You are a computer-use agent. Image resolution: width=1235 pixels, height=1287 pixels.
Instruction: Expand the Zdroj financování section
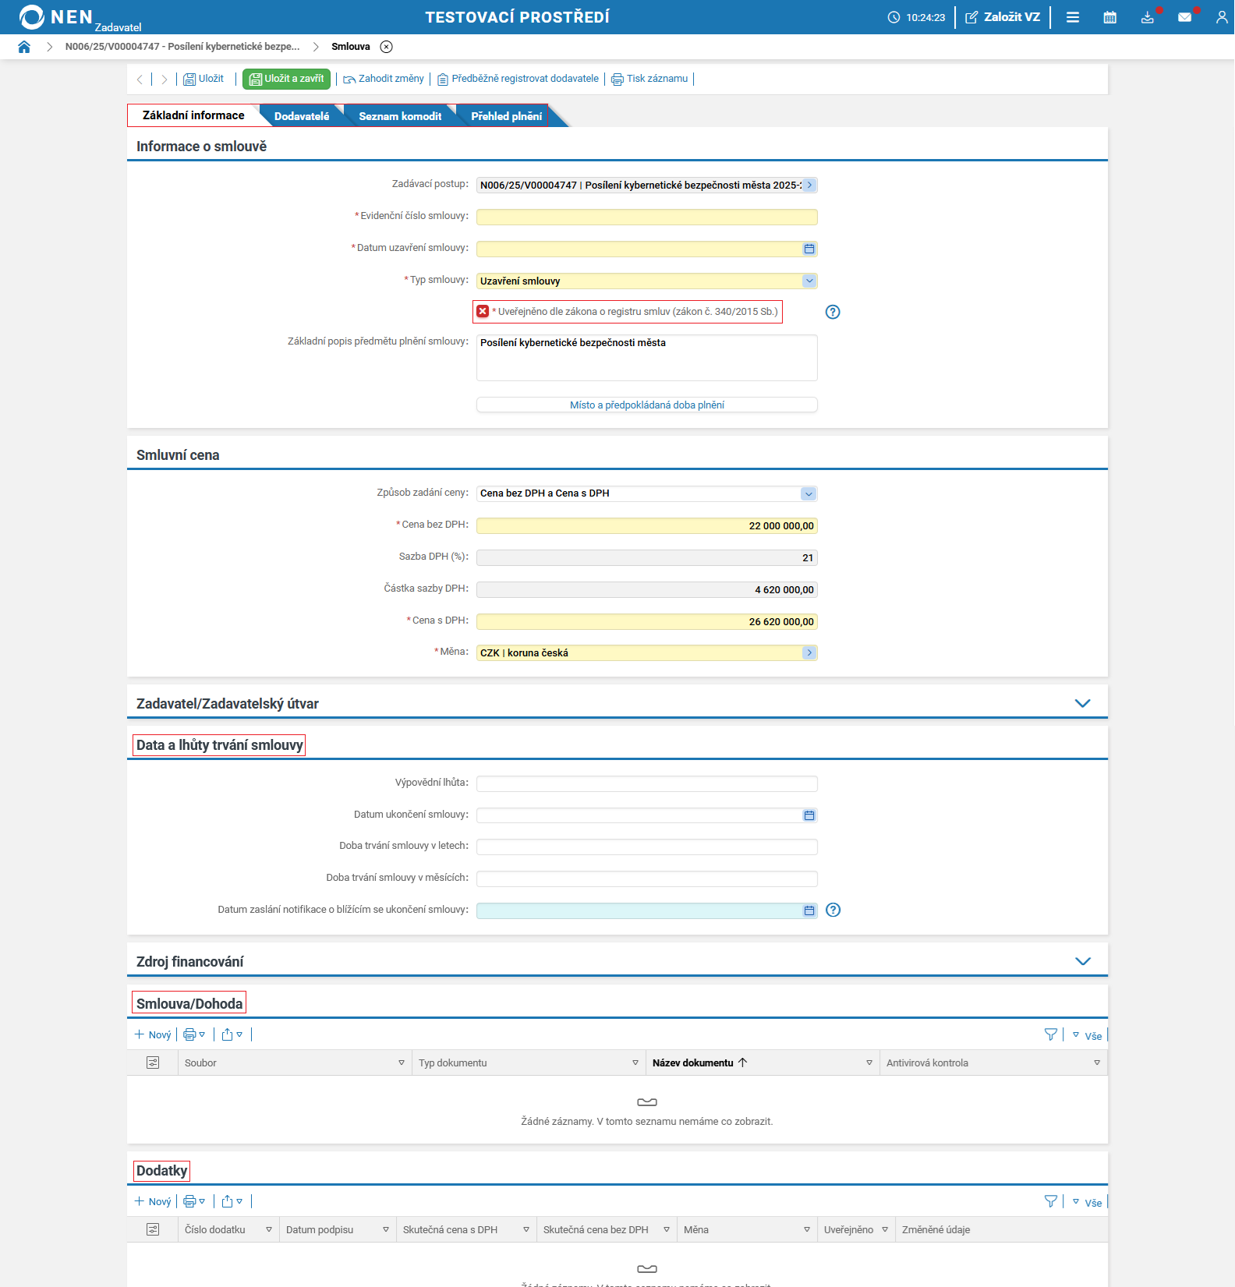[1082, 961]
